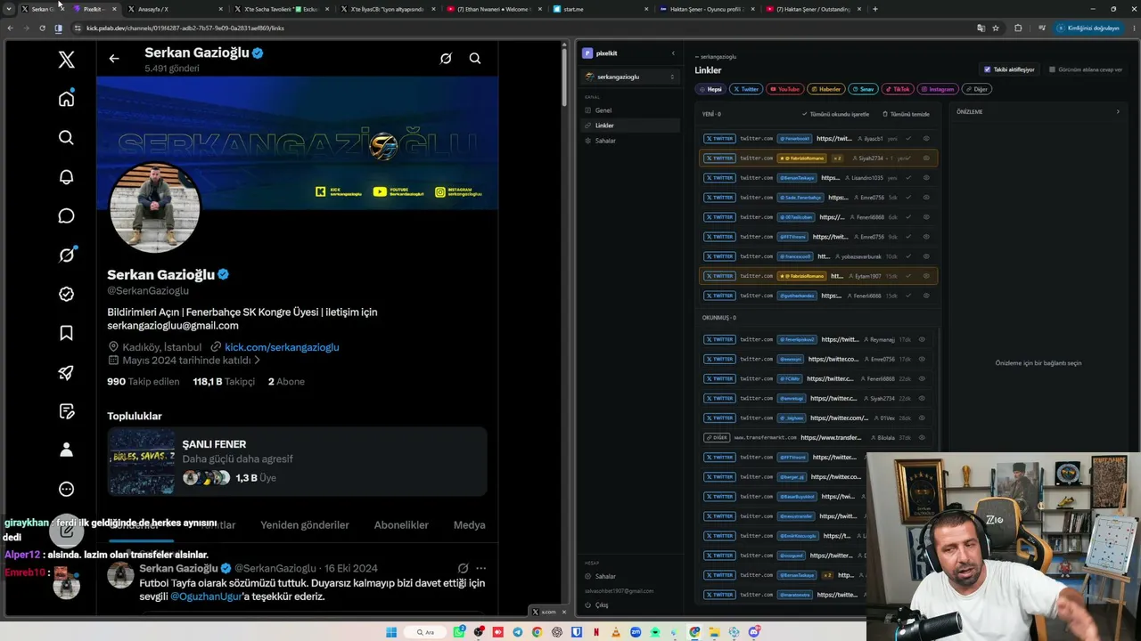
Task: Open Genel in pixelkit sidebar
Action: (630, 110)
